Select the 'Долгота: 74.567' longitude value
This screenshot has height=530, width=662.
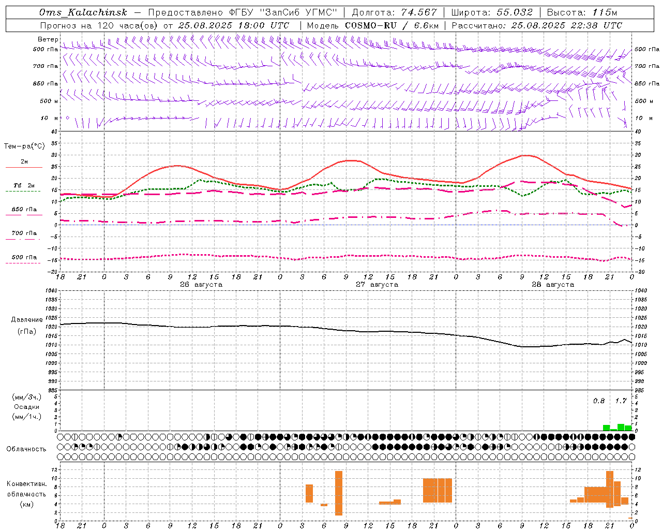(x=395, y=12)
